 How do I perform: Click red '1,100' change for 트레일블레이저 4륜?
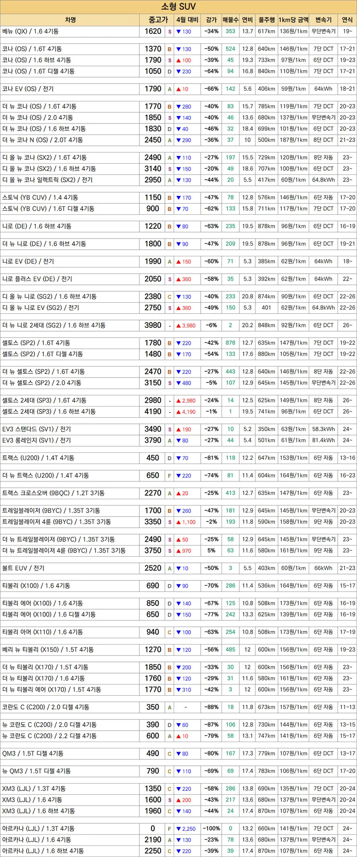(186, 522)
